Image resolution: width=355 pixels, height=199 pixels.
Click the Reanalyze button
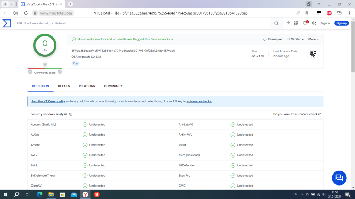(273, 39)
